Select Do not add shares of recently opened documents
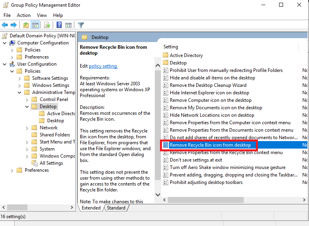The image size is (309, 226). click(234, 138)
